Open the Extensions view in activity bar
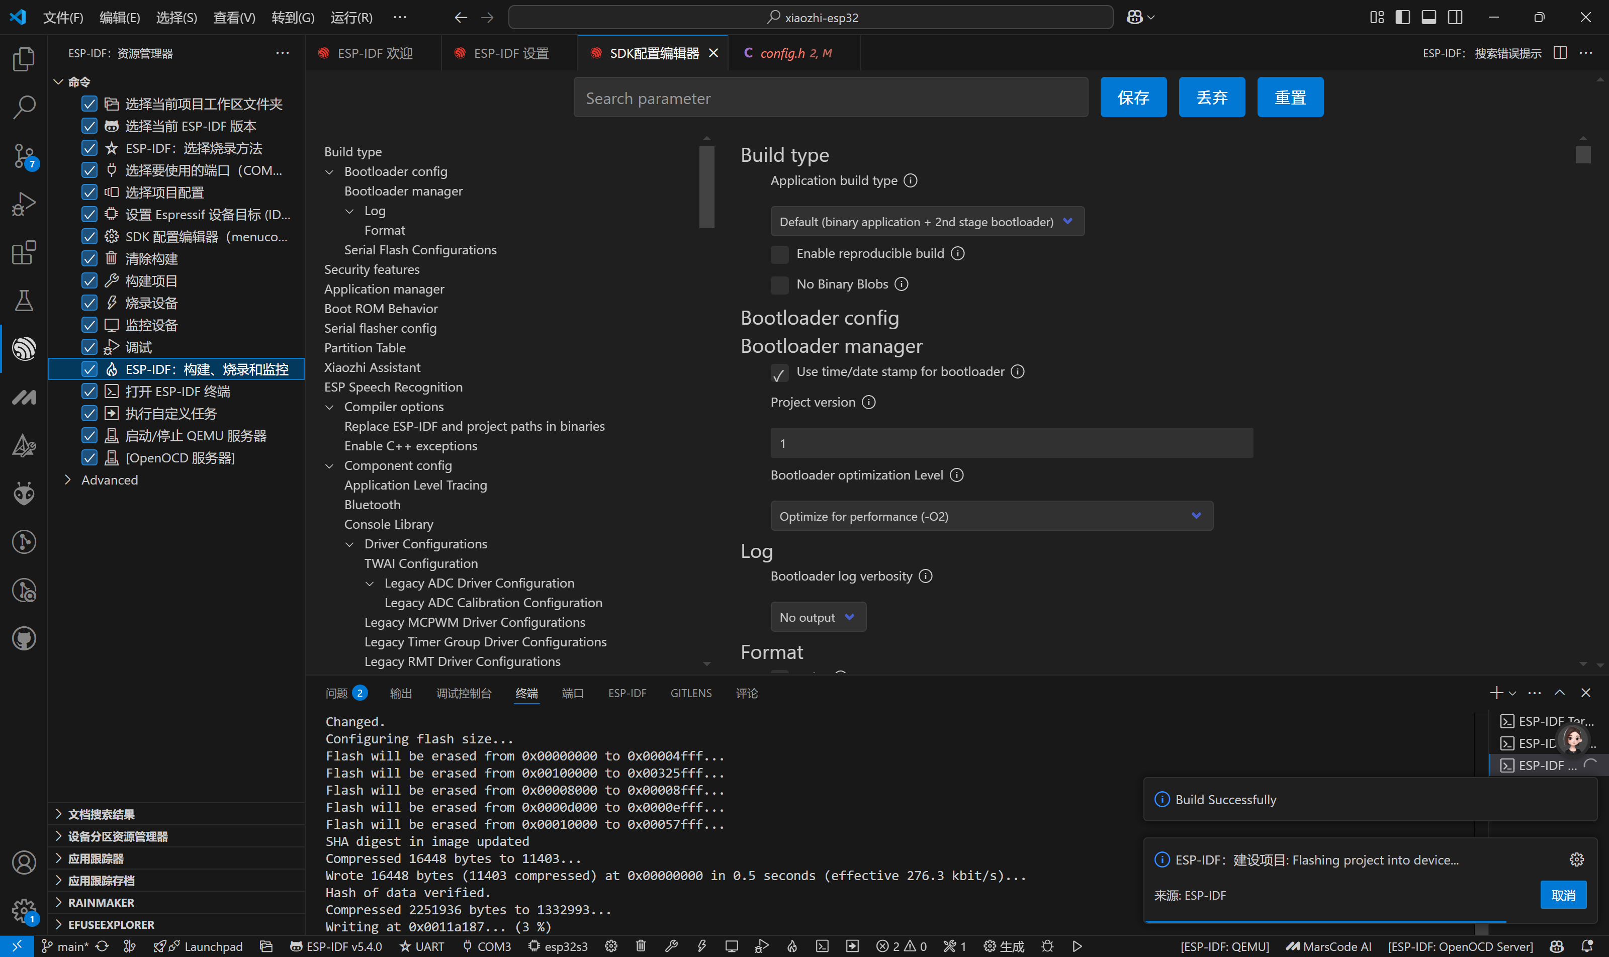1609x957 pixels. [24, 252]
